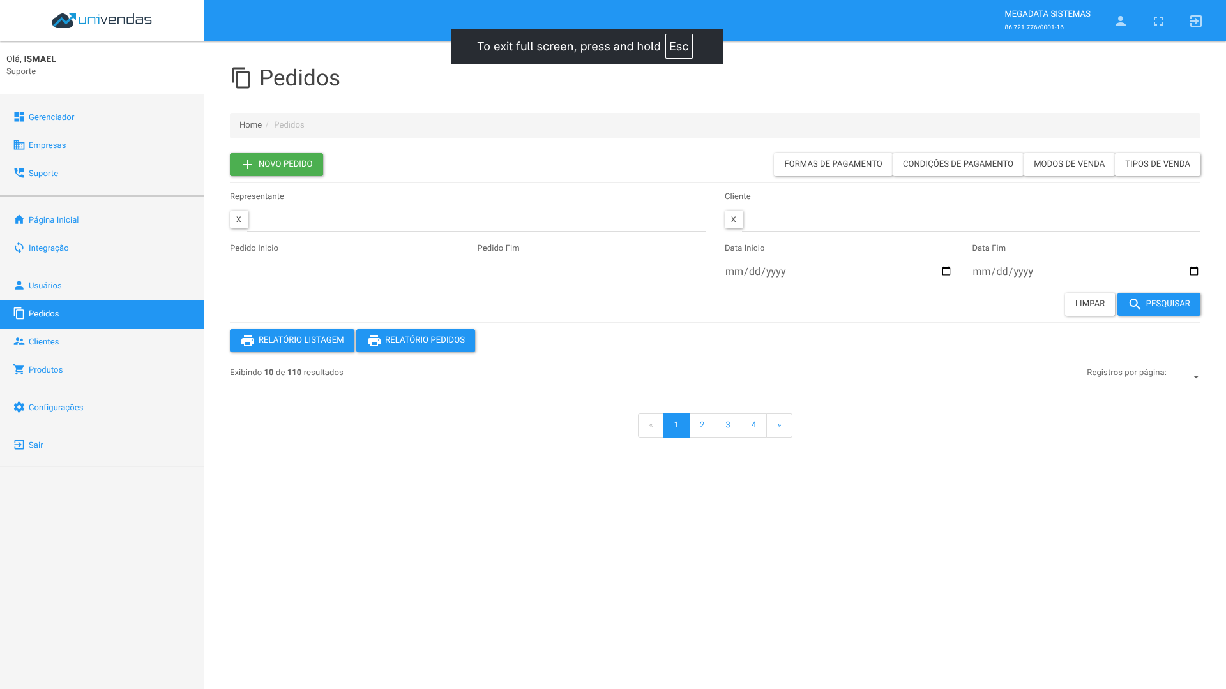Go to page 3 of results
The height and width of the screenshot is (689, 1226).
727,425
